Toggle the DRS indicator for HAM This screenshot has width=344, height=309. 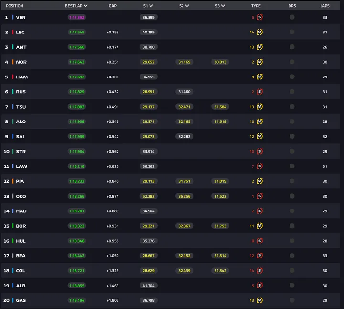point(292,77)
